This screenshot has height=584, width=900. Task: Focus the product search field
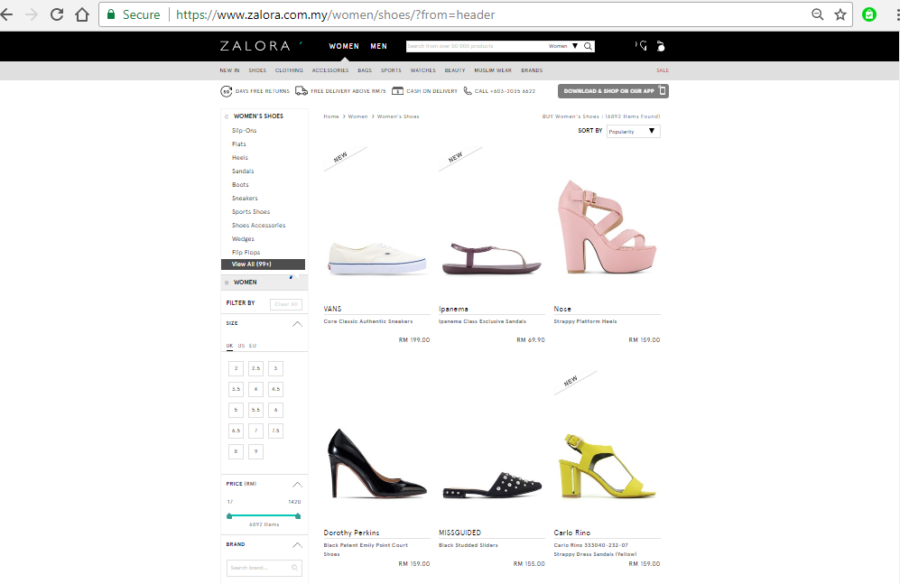point(475,46)
